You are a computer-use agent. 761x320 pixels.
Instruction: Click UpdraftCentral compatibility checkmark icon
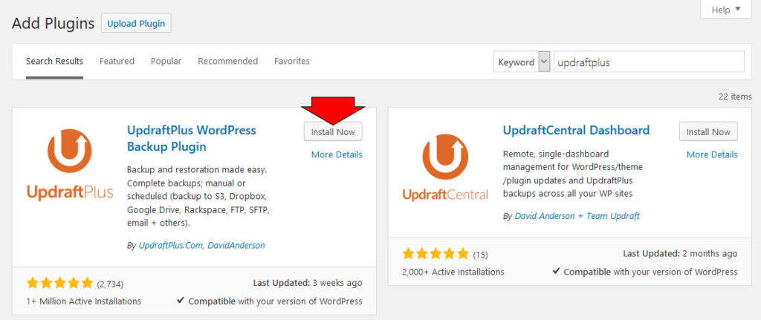(x=556, y=271)
